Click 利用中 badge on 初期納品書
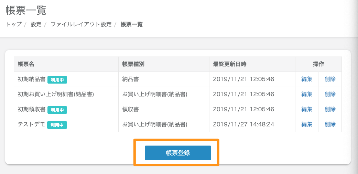 click(x=57, y=80)
